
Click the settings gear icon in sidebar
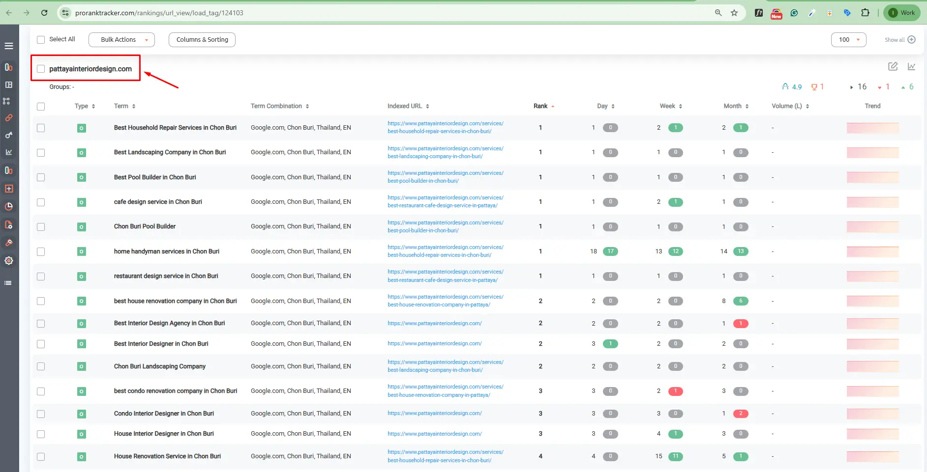[9, 261]
